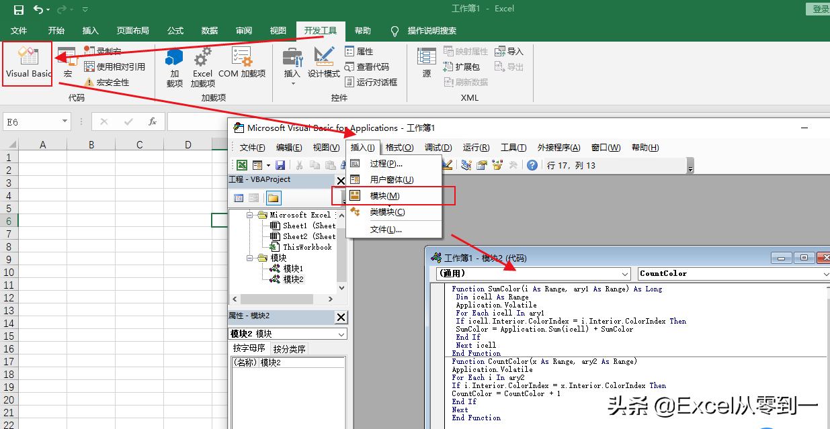Start 录制宏 record macro

click(x=103, y=51)
